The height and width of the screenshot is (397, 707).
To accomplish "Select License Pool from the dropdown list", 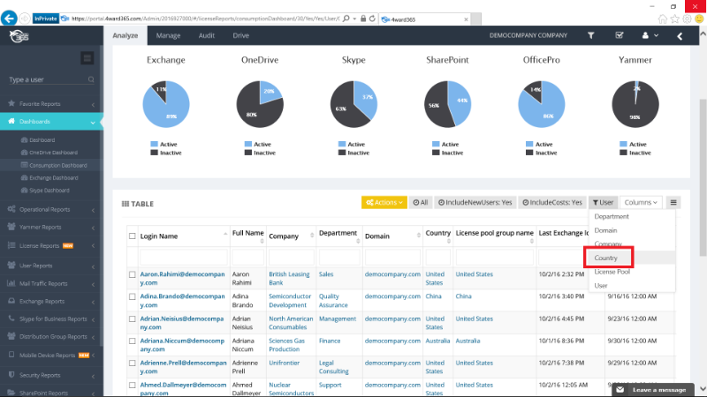I will [x=631, y=272].
